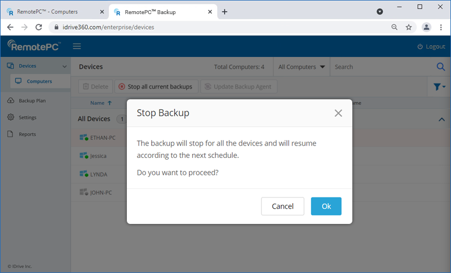Switch to RemotePC Computers browser tab
Image resolution: width=451 pixels, height=273 pixels.
(x=54, y=12)
